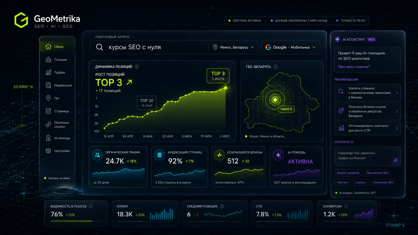
Task: Click the chart icon in Оптимизировать сниппеты
Action: pos(341,128)
